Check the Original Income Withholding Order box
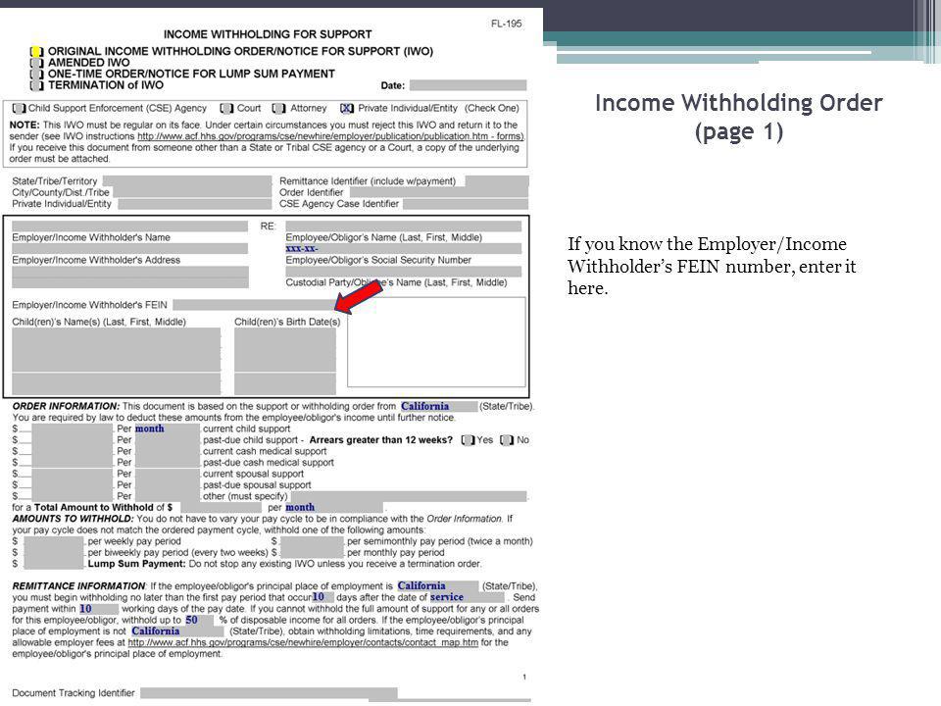The height and width of the screenshot is (706, 941). pos(37,52)
